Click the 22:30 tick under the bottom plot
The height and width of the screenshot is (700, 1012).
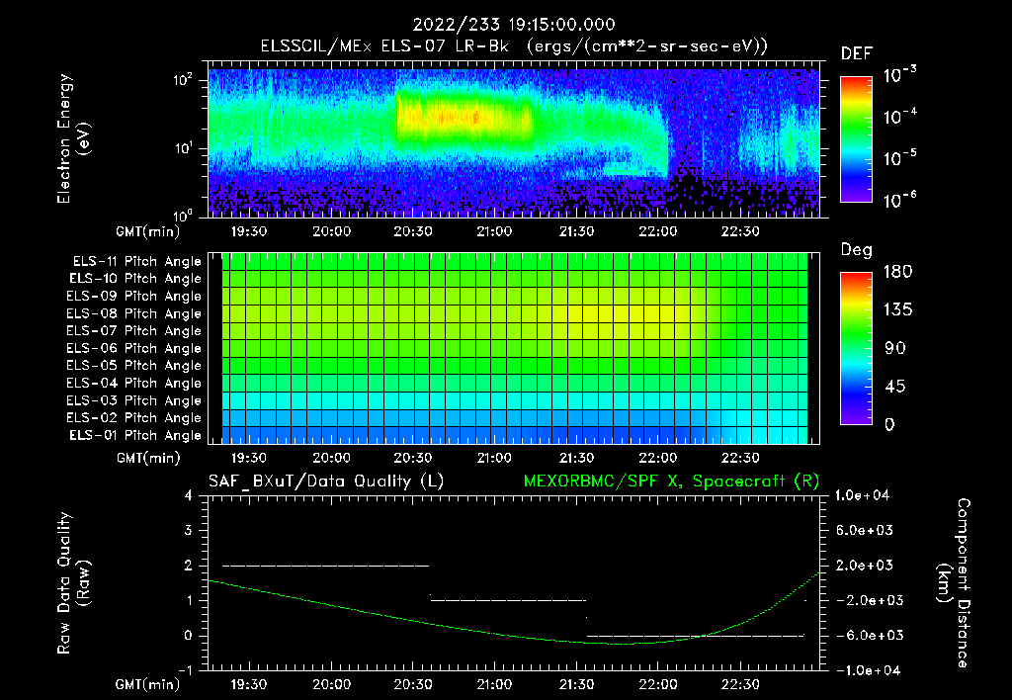739,684
